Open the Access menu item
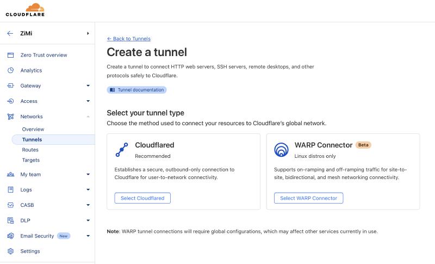 pyautogui.click(x=29, y=101)
